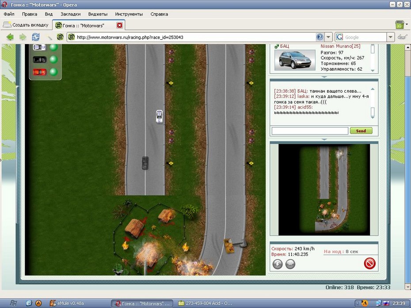Click the green light beside the black car
This screenshot has height=308, width=411.
pos(54,60)
